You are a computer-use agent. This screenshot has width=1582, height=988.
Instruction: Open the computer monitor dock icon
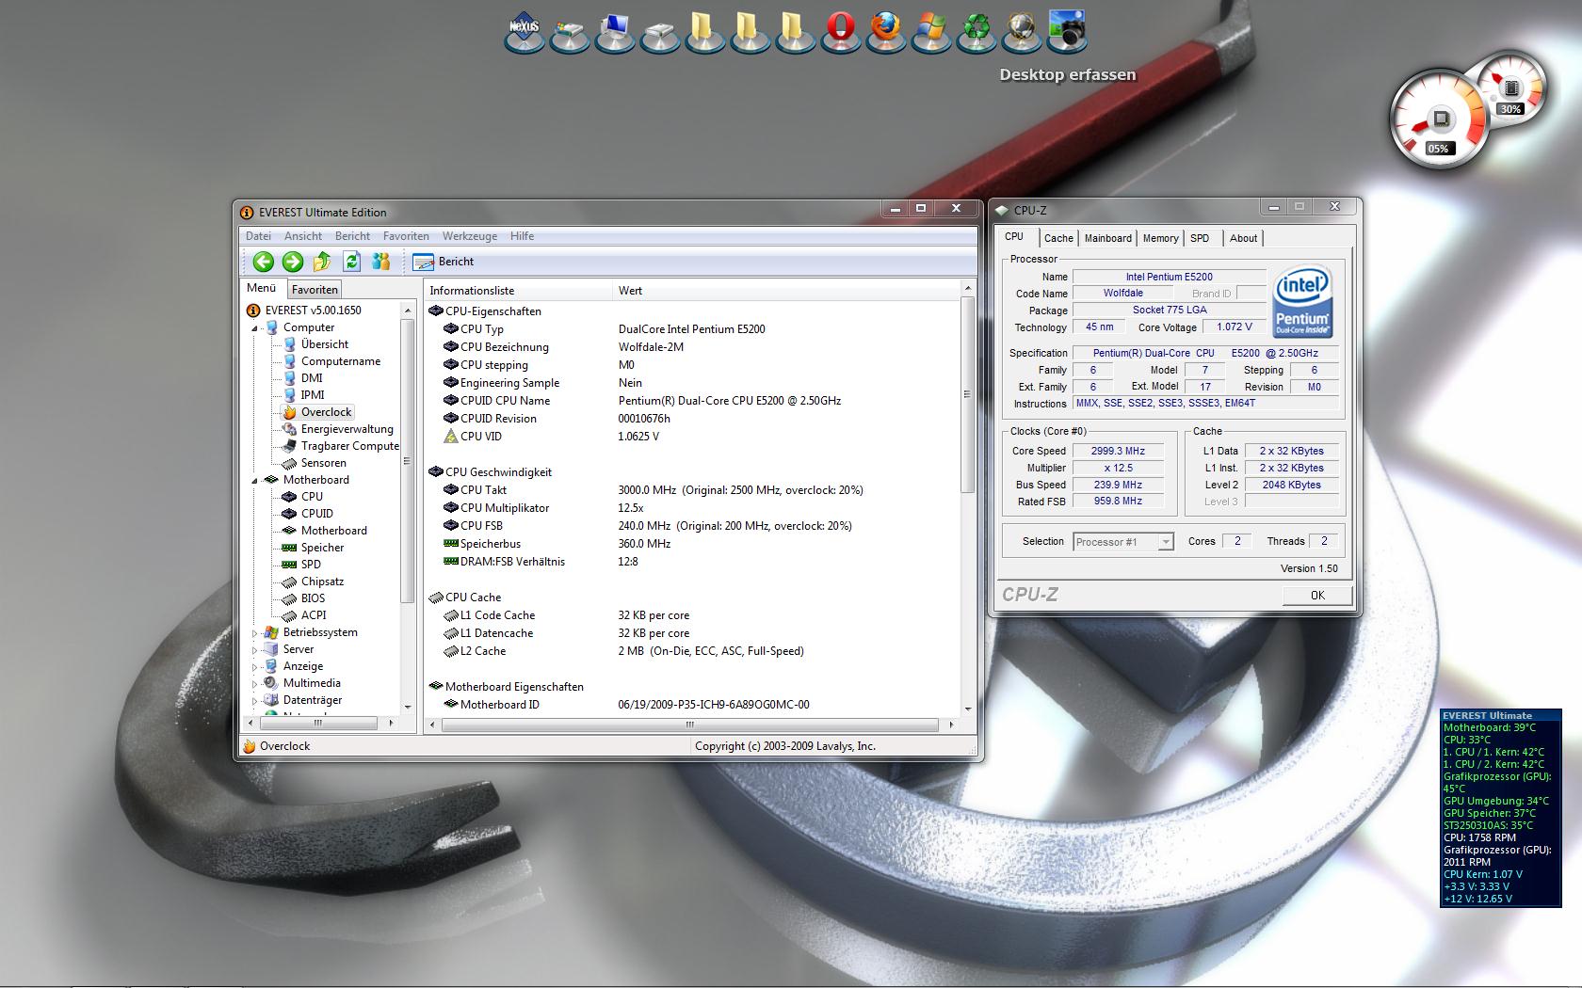[x=615, y=31]
